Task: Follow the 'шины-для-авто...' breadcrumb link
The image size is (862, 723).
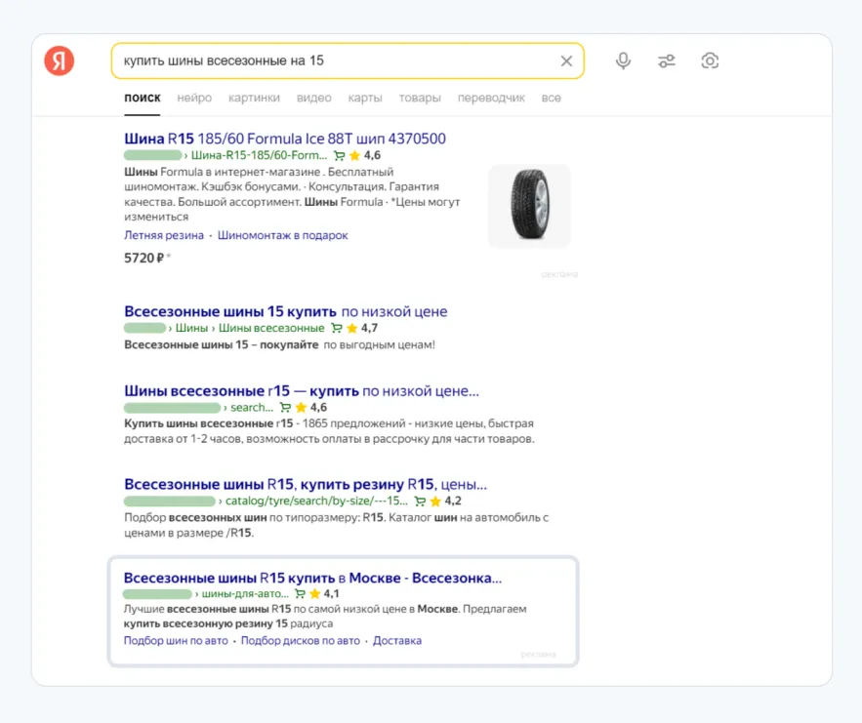Action: tap(245, 594)
